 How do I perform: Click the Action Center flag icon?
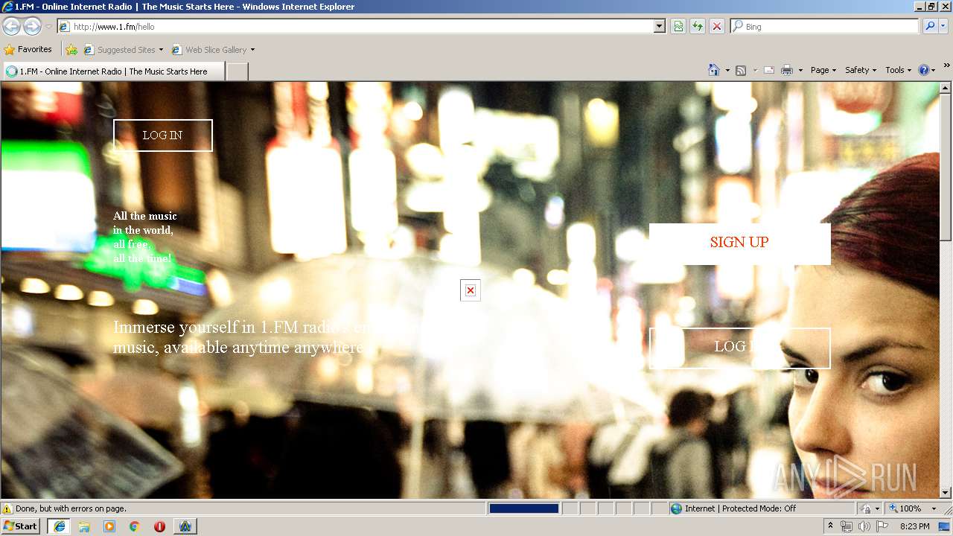[x=882, y=526]
